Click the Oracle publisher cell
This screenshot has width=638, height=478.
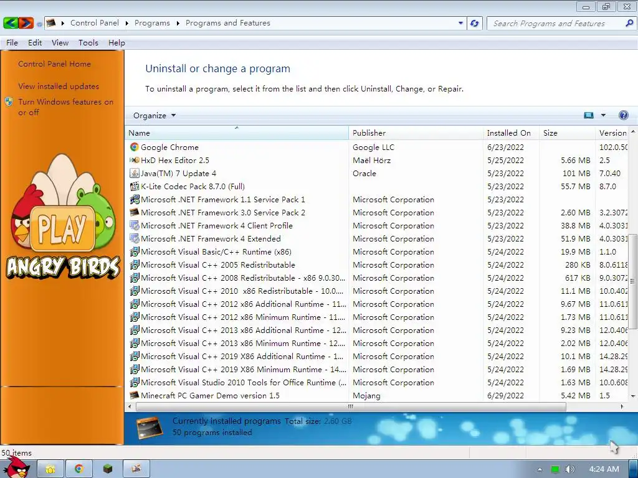[x=364, y=173]
